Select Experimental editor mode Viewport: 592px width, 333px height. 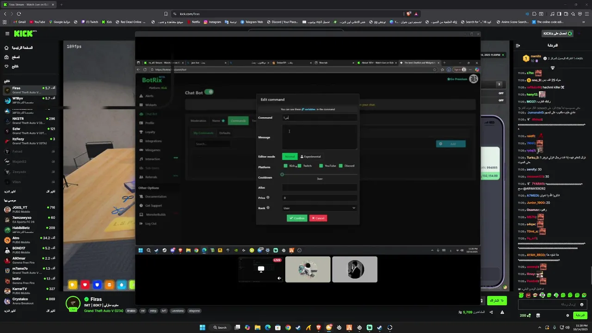point(310,156)
